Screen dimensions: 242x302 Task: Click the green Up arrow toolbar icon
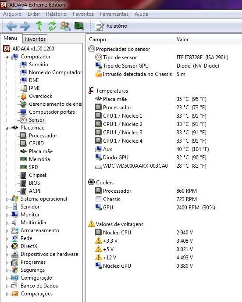point(39,26)
